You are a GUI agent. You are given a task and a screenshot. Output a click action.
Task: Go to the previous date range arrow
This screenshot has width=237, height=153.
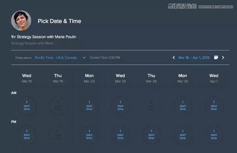174,57
